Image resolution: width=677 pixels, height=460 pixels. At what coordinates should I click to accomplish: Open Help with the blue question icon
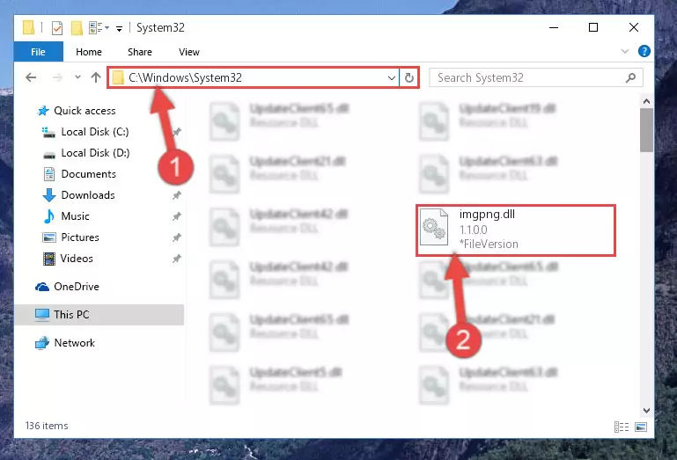pyautogui.click(x=644, y=51)
